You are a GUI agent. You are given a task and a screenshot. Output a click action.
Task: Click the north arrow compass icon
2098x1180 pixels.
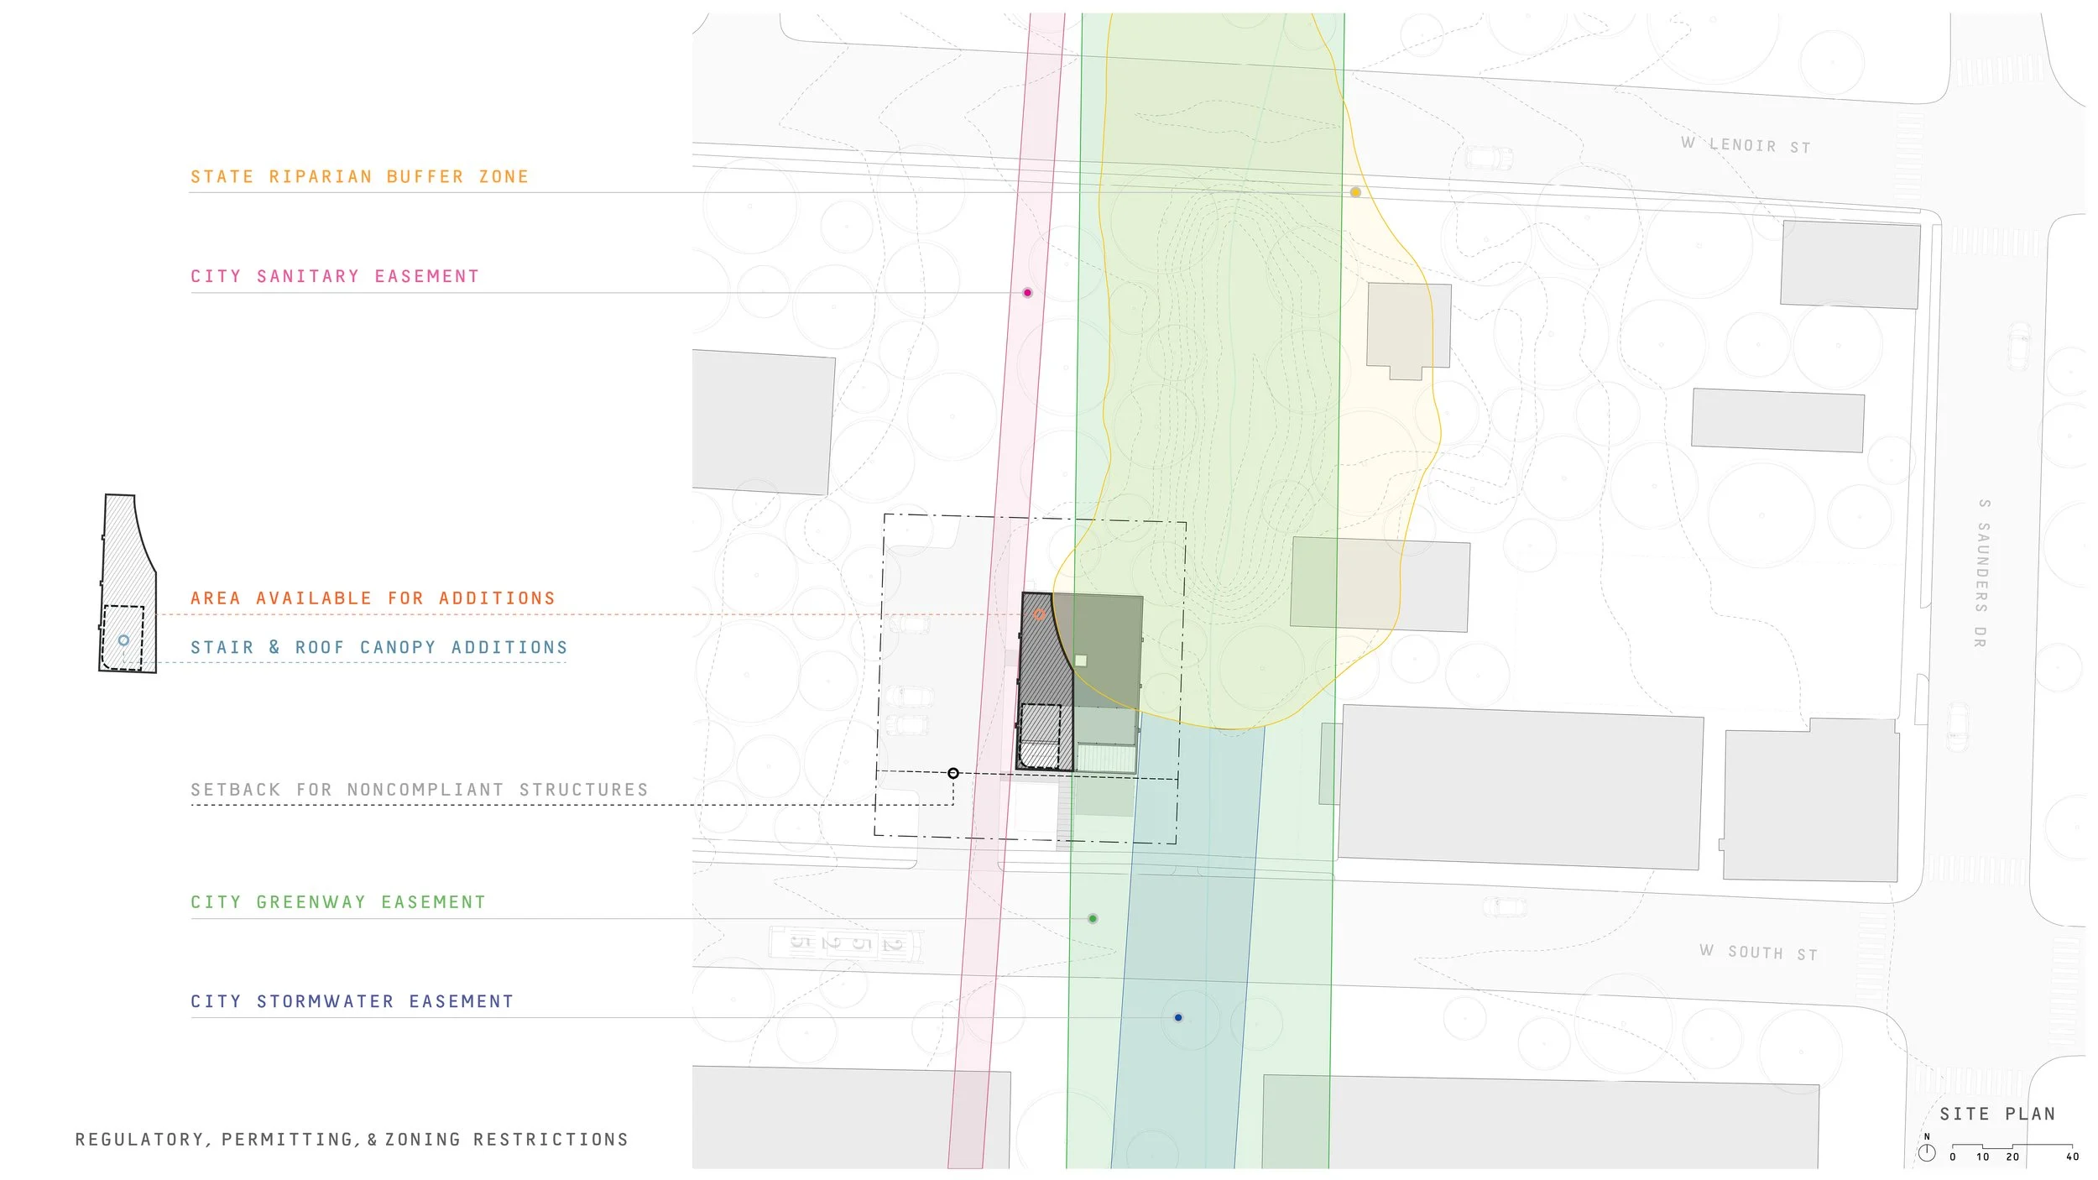[x=1927, y=1152]
